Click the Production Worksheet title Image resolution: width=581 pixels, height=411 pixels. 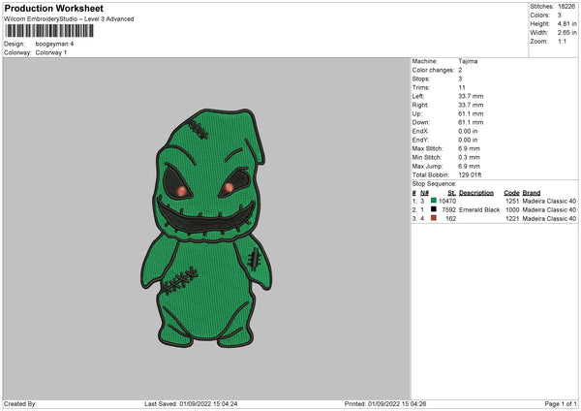(54, 8)
